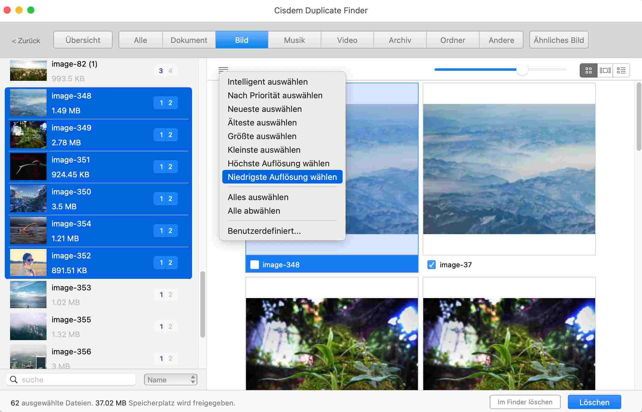Switch to Ähnliches Bild tab
The width and height of the screenshot is (642, 412).
[558, 40]
